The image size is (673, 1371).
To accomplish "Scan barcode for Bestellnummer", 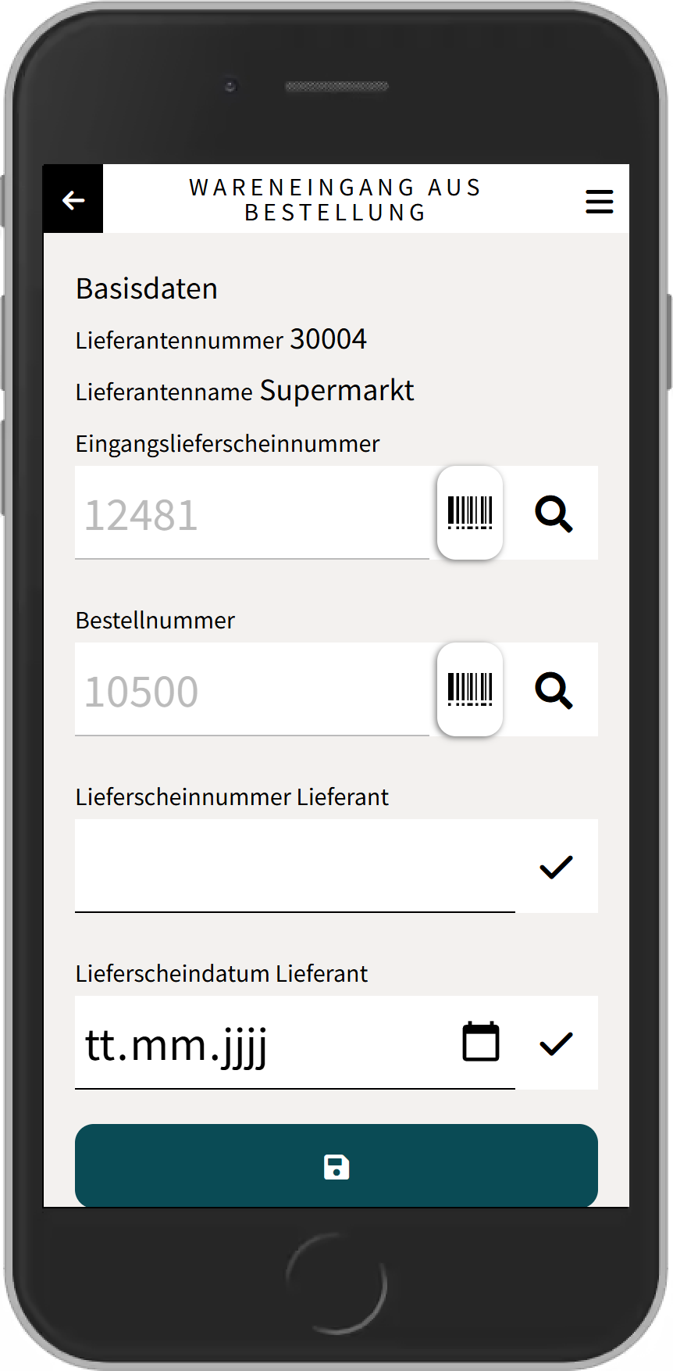I will (x=470, y=689).
